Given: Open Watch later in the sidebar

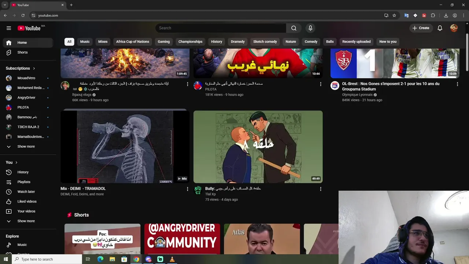Looking at the screenshot, I should point(28,192).
